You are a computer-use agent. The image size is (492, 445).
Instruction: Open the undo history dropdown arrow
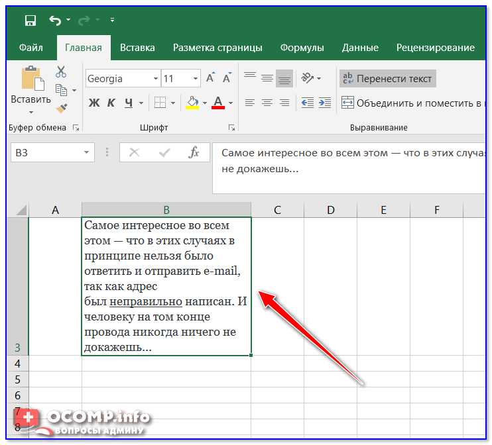68,20
